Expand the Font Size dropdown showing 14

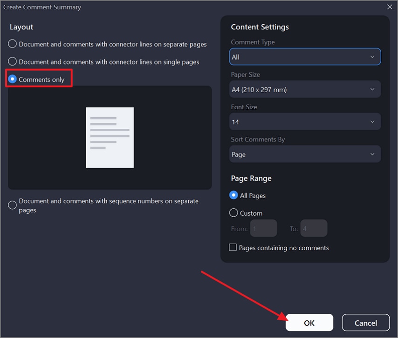305,121
